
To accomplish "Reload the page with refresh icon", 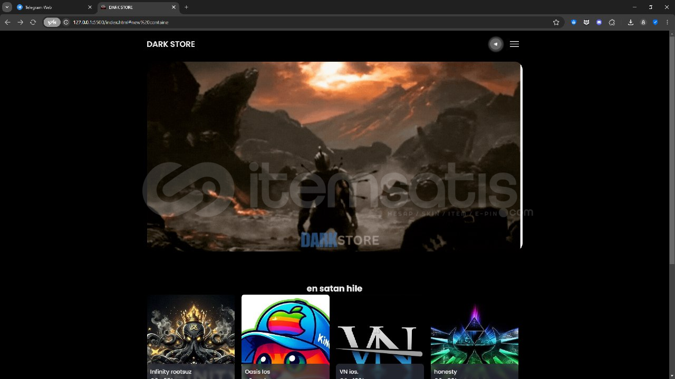I will [33, 22].
